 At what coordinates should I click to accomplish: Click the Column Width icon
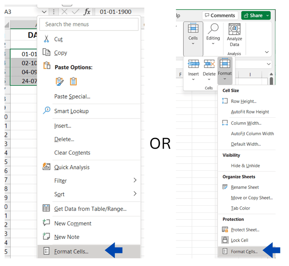click(225, 123)
